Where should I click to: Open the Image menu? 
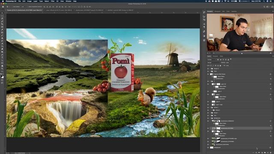pos(30,1)
